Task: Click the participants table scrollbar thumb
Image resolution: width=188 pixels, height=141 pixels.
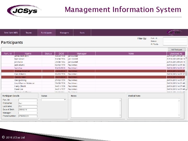Action: [x=186, y=73]
